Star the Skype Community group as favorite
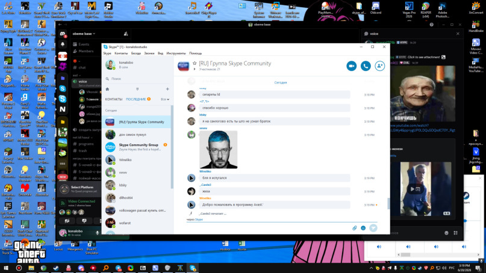 click(x=195, y=63)
